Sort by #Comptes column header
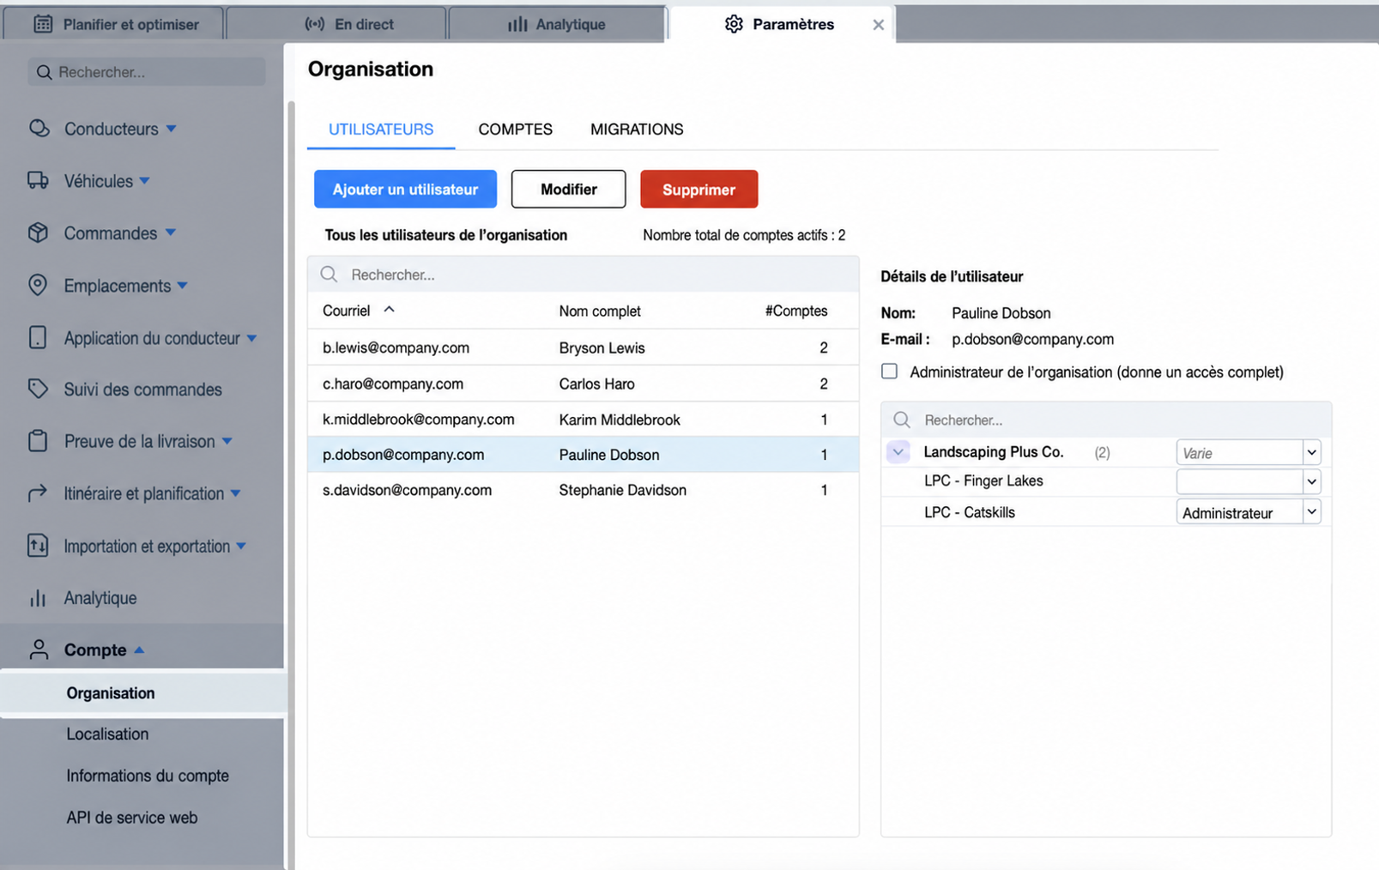Image resolution: width=1379 pixels, height=870 pixels. pyautogui.click(x=796, y=311)
